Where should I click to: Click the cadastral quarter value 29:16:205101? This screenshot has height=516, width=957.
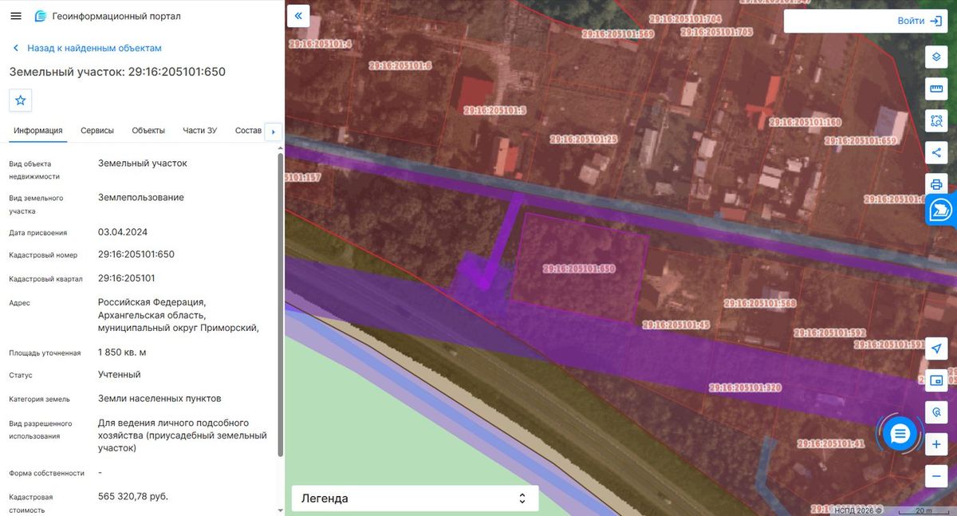(x=127, y=278)
